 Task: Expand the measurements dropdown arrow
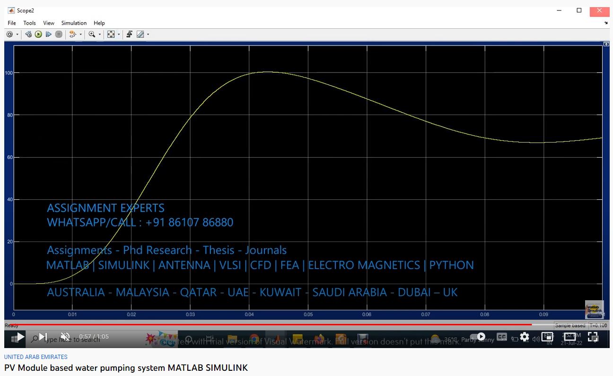point(148,34)
